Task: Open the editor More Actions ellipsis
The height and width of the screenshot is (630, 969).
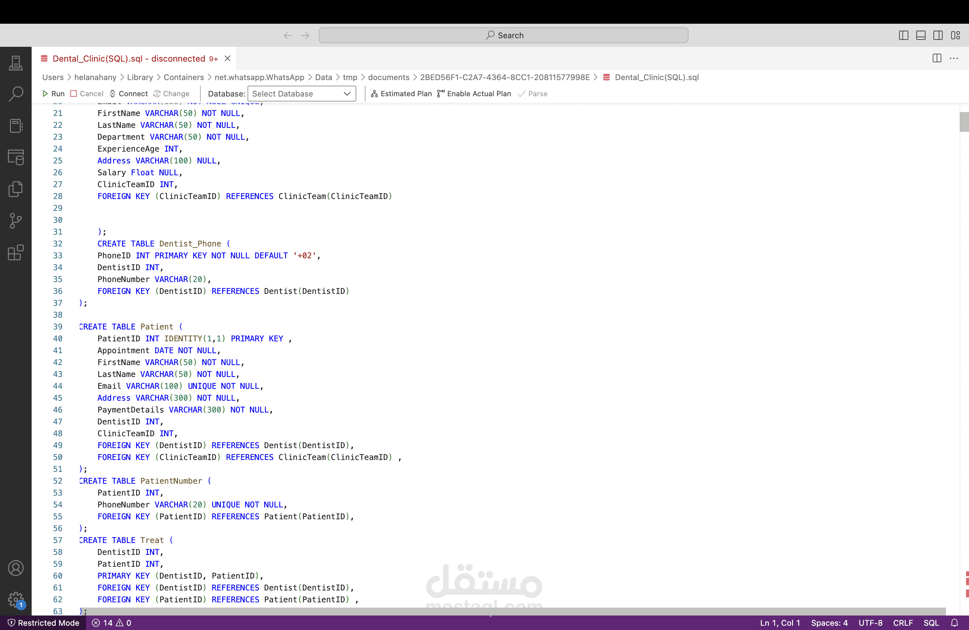Action: tap(954, 58)
